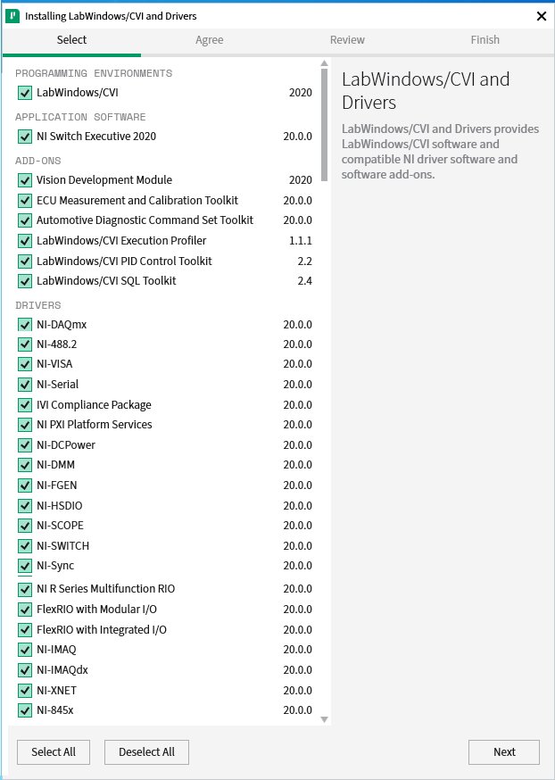Click the Vision Development Module label
555x780 pixels.
(104, 180)
